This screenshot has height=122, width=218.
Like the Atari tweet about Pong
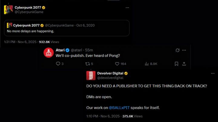[x=117, y=64]
